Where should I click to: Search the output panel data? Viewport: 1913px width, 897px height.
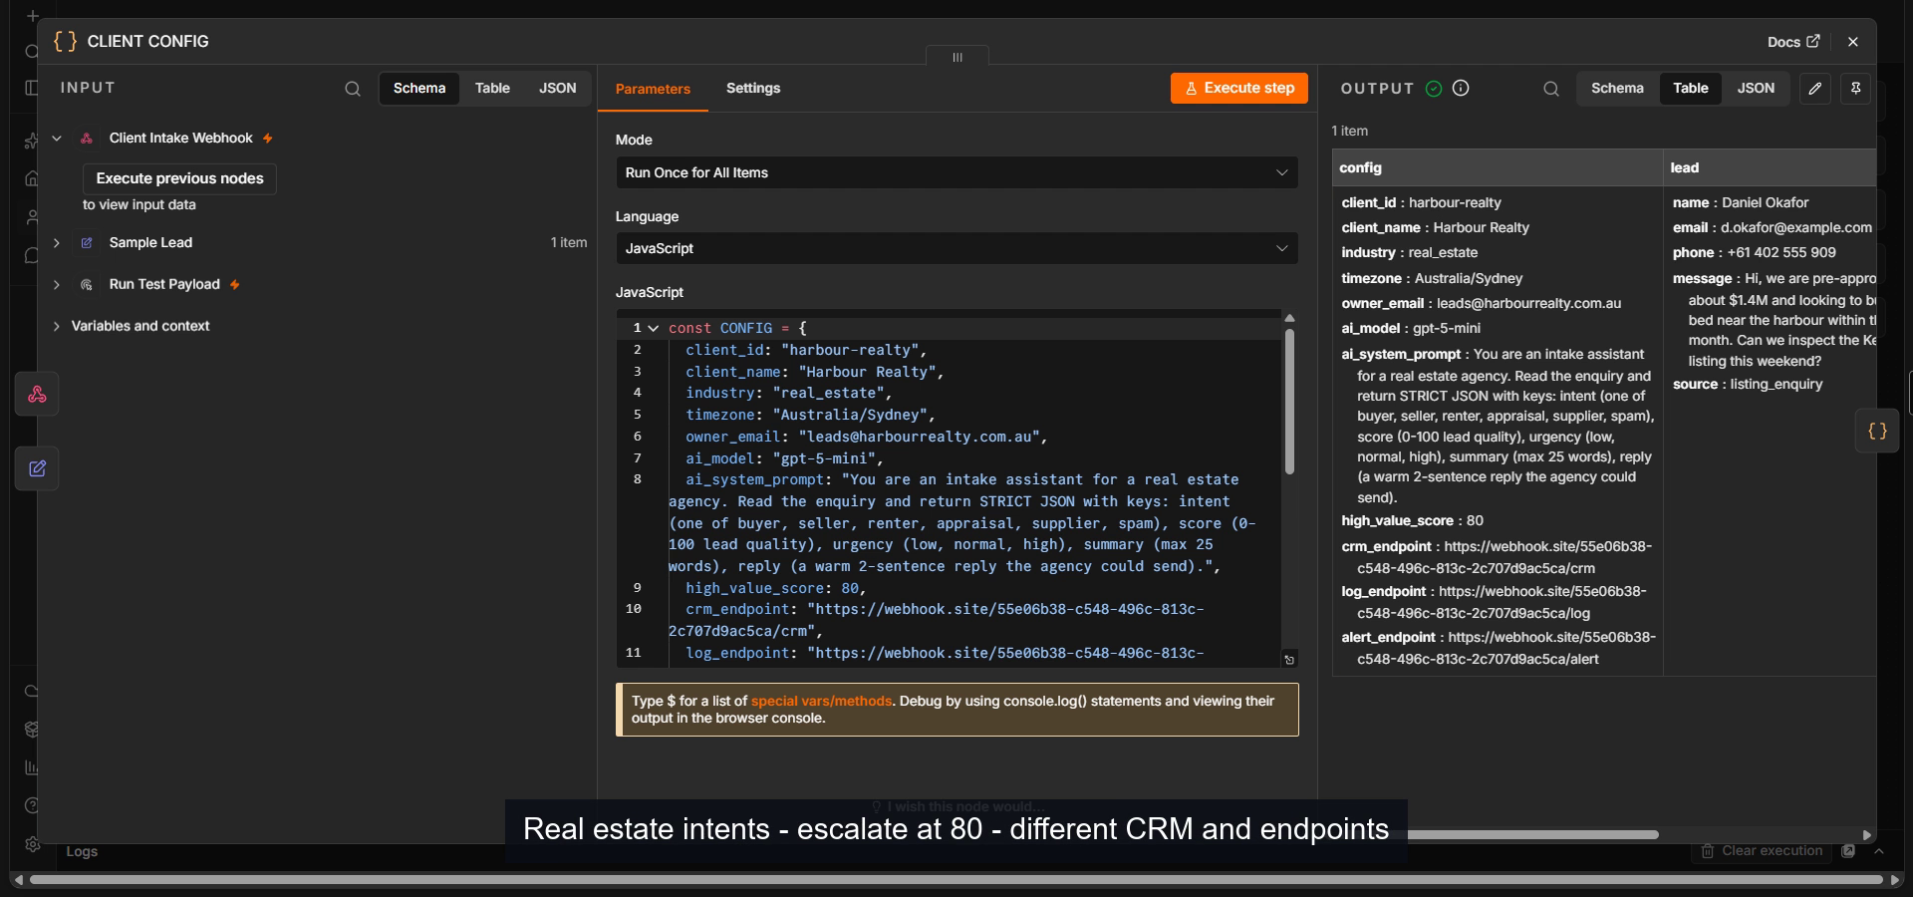pyautogui.click(x=1551, y=89)
